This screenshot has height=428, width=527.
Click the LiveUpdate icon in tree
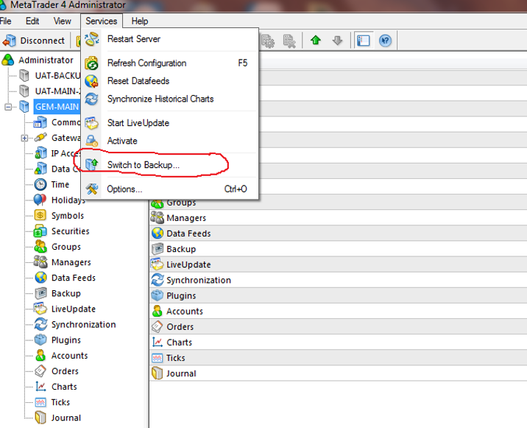coord(40,309)
